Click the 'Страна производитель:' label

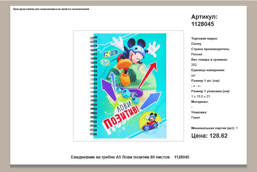(211, 49)
